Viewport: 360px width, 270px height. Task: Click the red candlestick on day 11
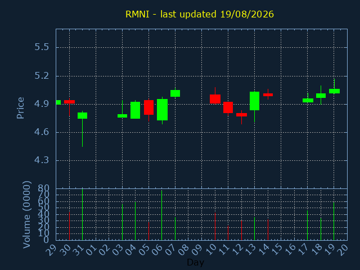point(228,107)
